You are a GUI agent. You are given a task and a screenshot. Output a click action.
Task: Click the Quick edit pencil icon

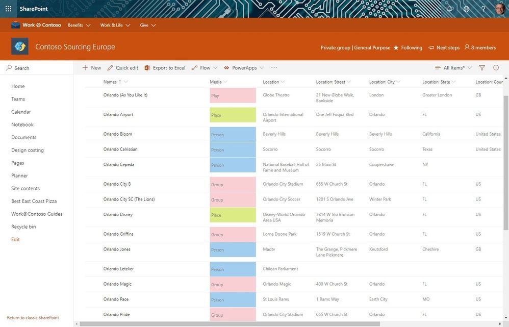[110, 67]
